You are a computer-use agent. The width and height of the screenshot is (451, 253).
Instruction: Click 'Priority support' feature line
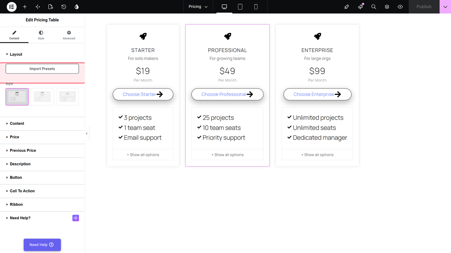pyautogui.click(x=221, y=138)
